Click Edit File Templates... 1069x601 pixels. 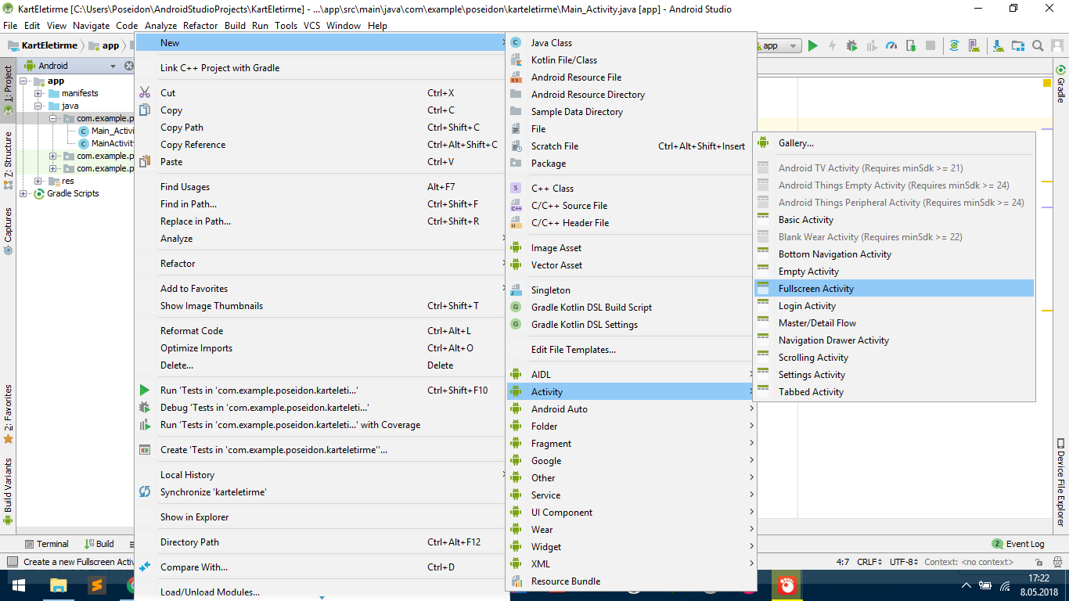tap(632, 350)
